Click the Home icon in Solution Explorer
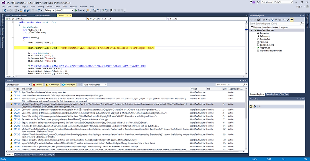Screen dimensions: 310x161 click(x=258, y=19)
